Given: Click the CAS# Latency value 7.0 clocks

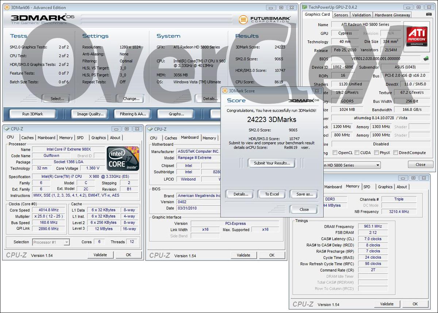Looking at the screenshot, I should pos(373,239).
